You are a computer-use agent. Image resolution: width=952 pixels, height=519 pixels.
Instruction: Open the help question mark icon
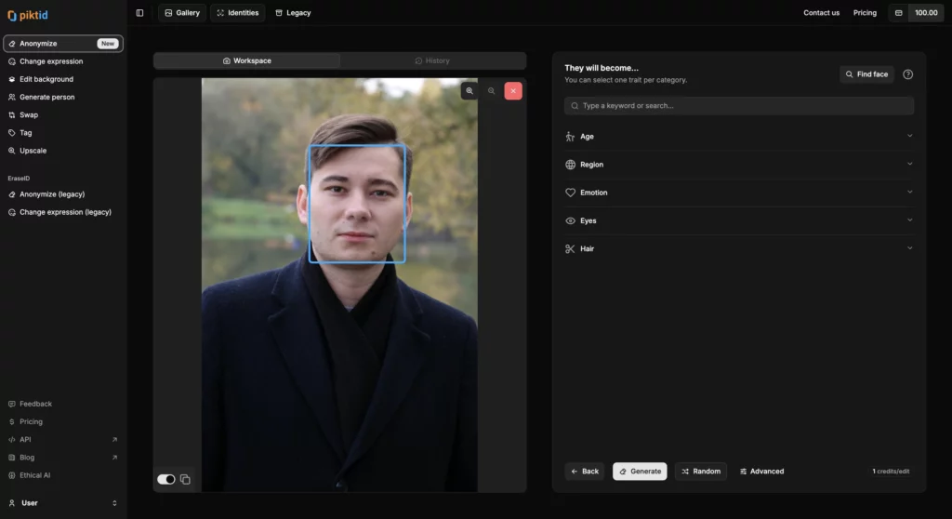[907, 74]
